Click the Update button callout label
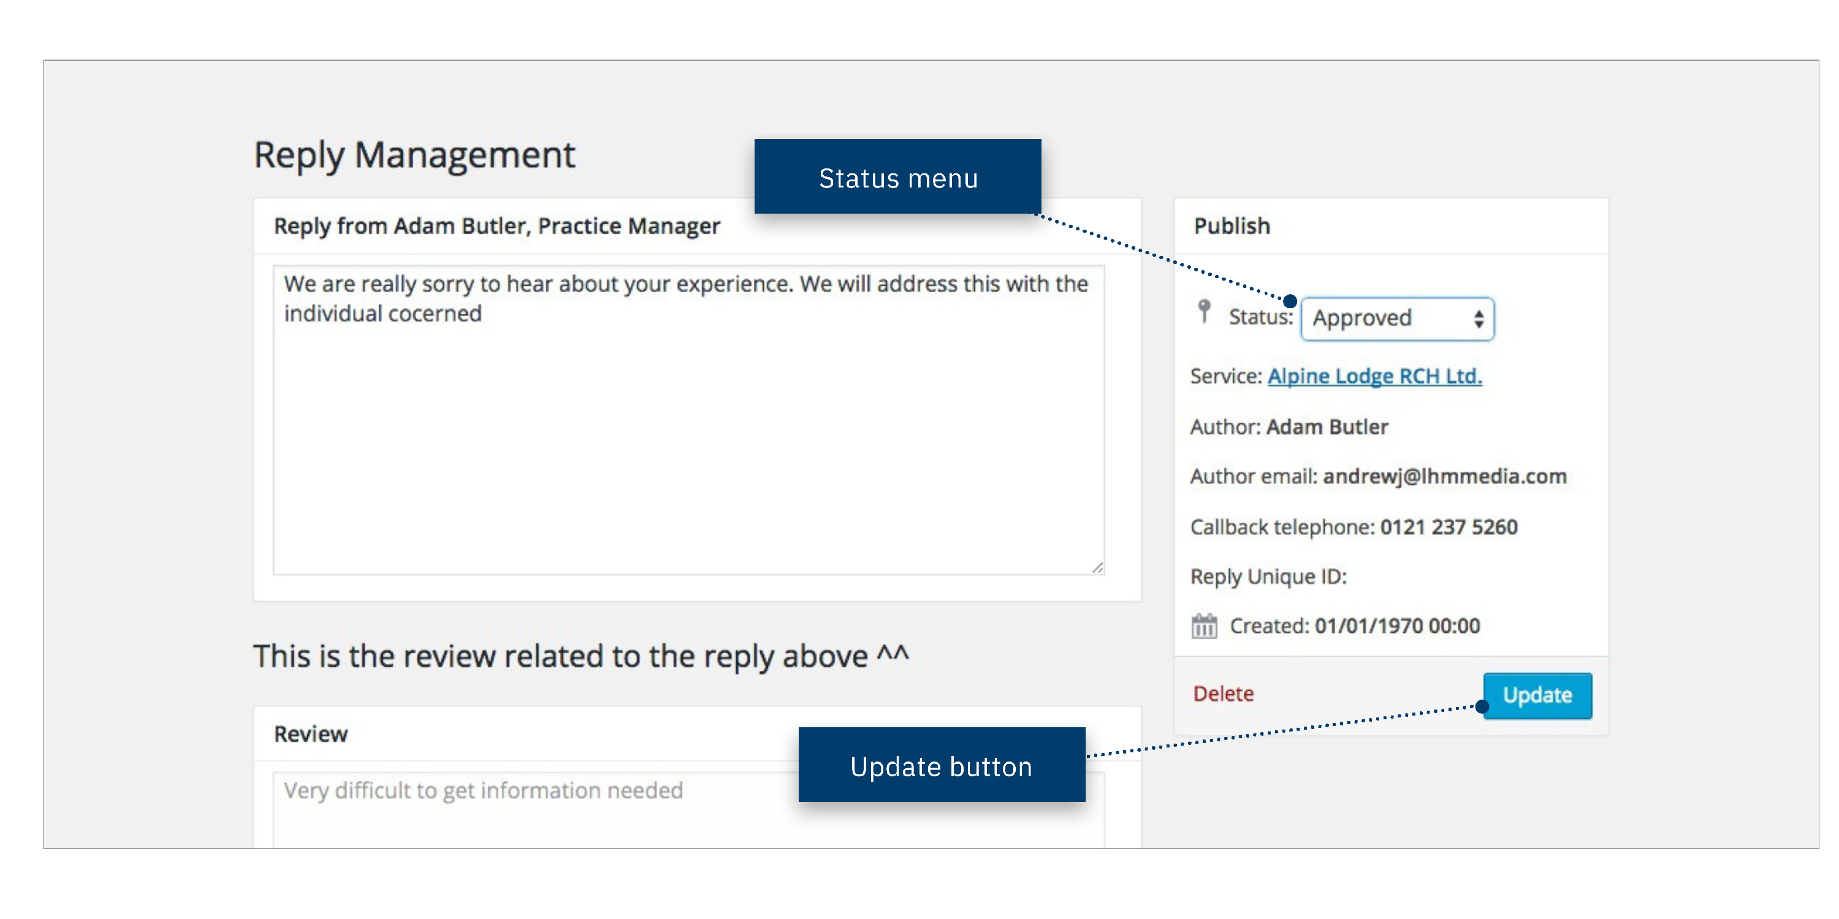Image resolution: width=1839 pixels, height=919 pixels. tap(941, 766)
